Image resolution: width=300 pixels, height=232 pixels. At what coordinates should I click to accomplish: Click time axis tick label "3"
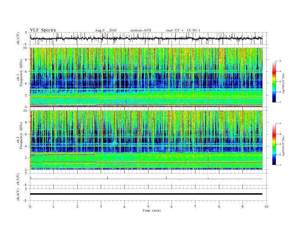click(x=101, y=207)
